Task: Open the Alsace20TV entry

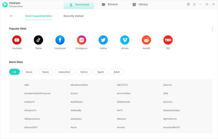Action: [x=31, y=127]
